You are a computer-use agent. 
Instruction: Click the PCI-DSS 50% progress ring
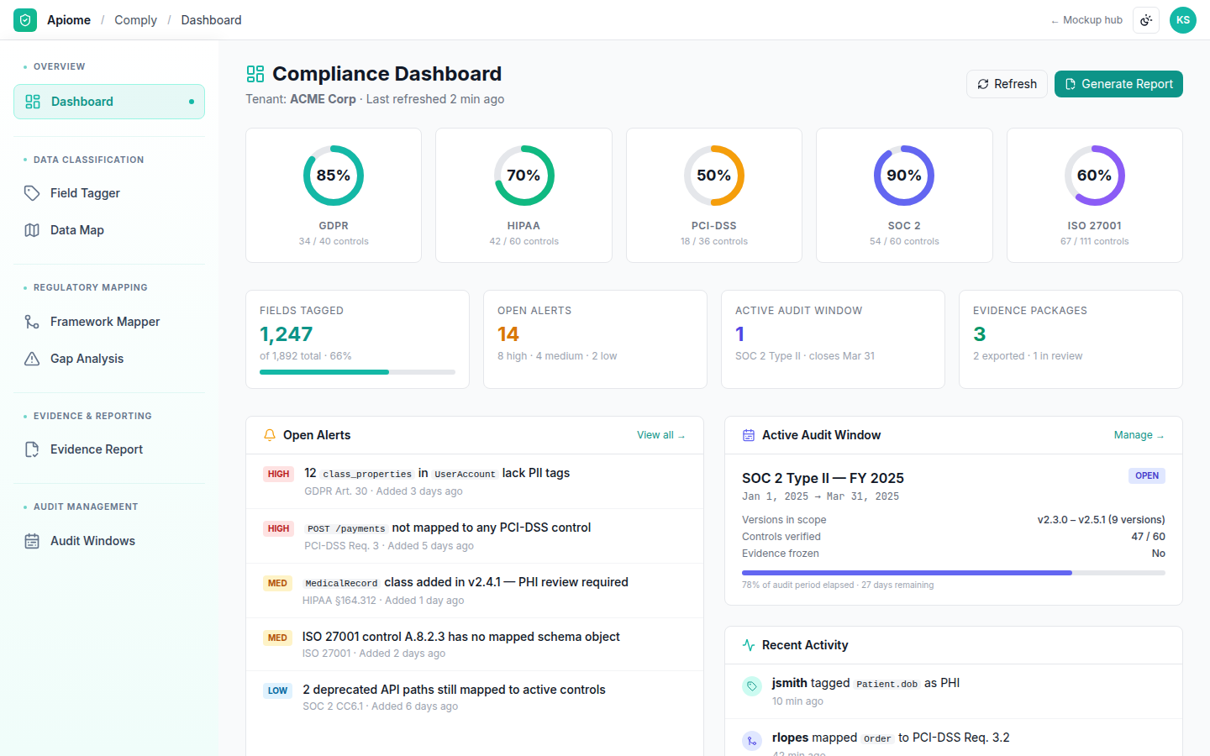click(x=714, y=176)
